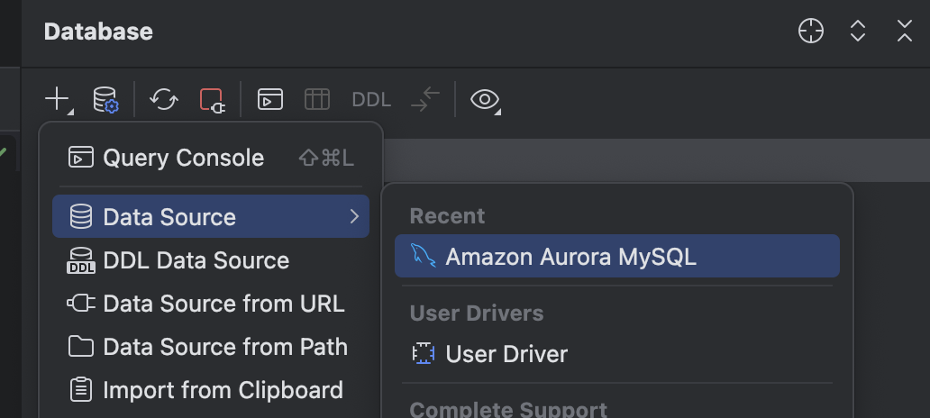Click the DDL toolbar button
This screenshot has height=418, width=930.
coord(371,100)
